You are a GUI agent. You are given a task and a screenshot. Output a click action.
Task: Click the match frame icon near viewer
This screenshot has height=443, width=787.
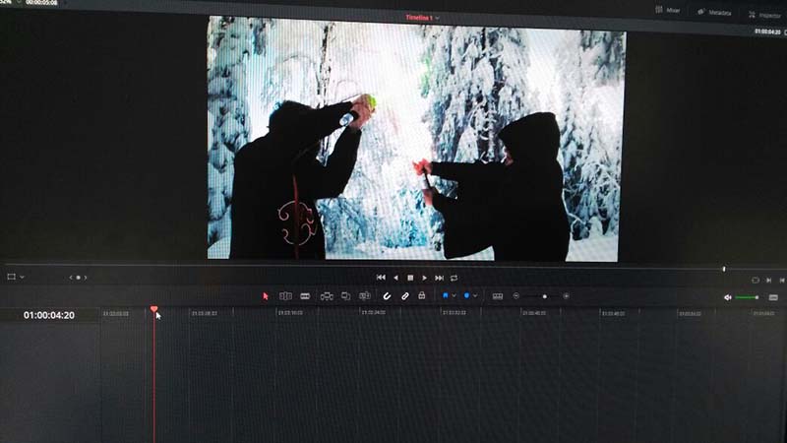coord(756,281)
